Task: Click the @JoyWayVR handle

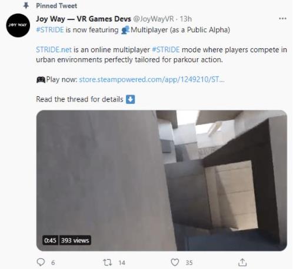Action: (x=154, y=19)
